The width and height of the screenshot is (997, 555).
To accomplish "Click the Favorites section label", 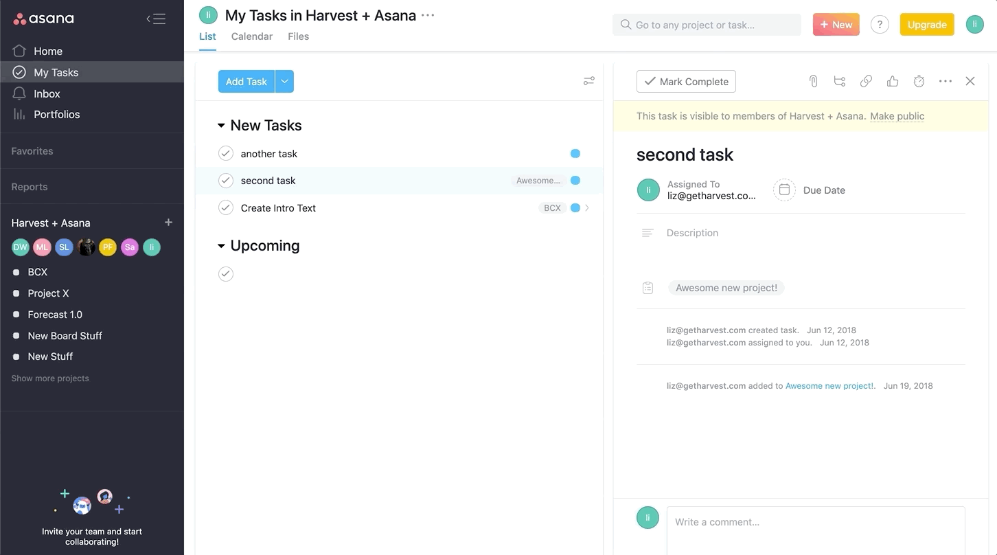I will pyautogui.click(x=32, y=151).
